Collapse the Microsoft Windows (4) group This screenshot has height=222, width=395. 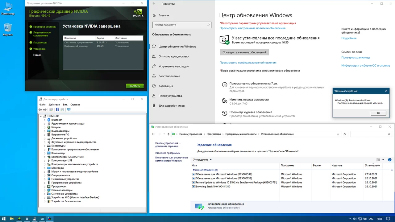click(x=392, y=170)
